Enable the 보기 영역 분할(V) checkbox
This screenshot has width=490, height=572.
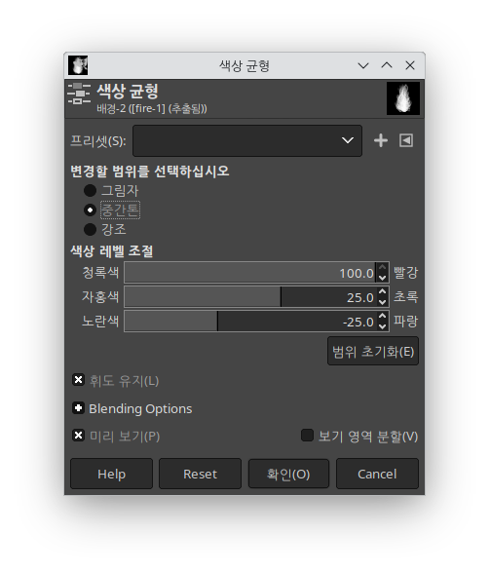pos(307,436)
